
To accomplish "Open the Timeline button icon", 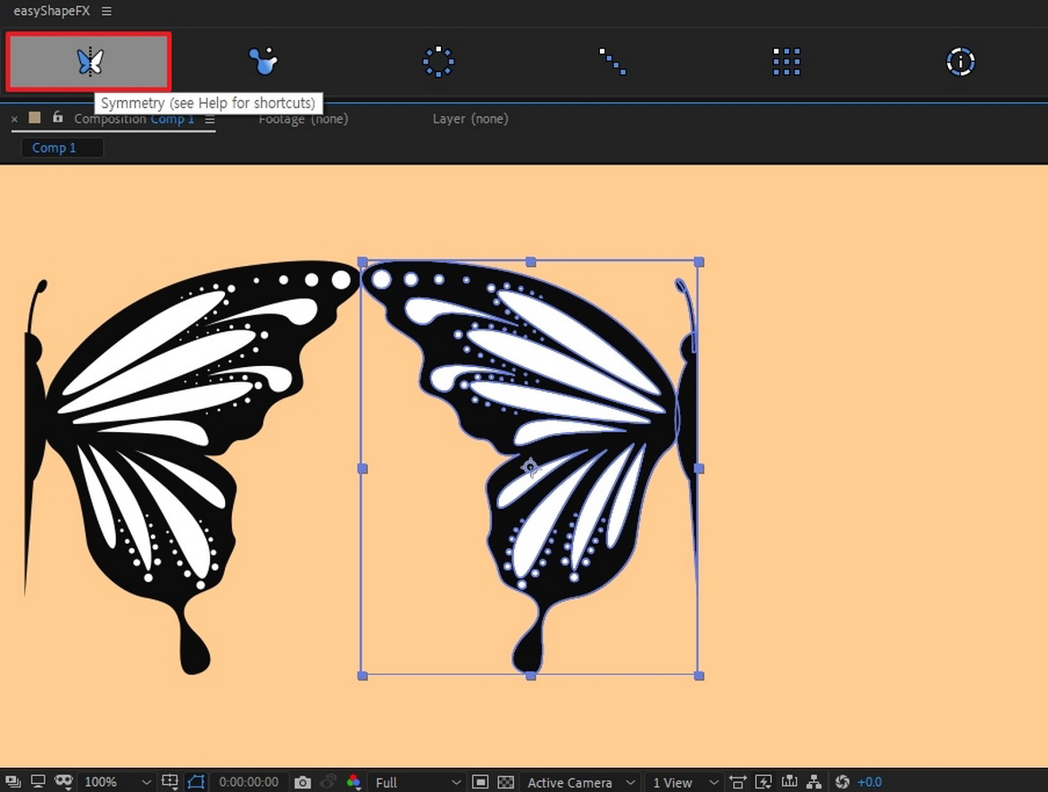I will coord(789,781).
